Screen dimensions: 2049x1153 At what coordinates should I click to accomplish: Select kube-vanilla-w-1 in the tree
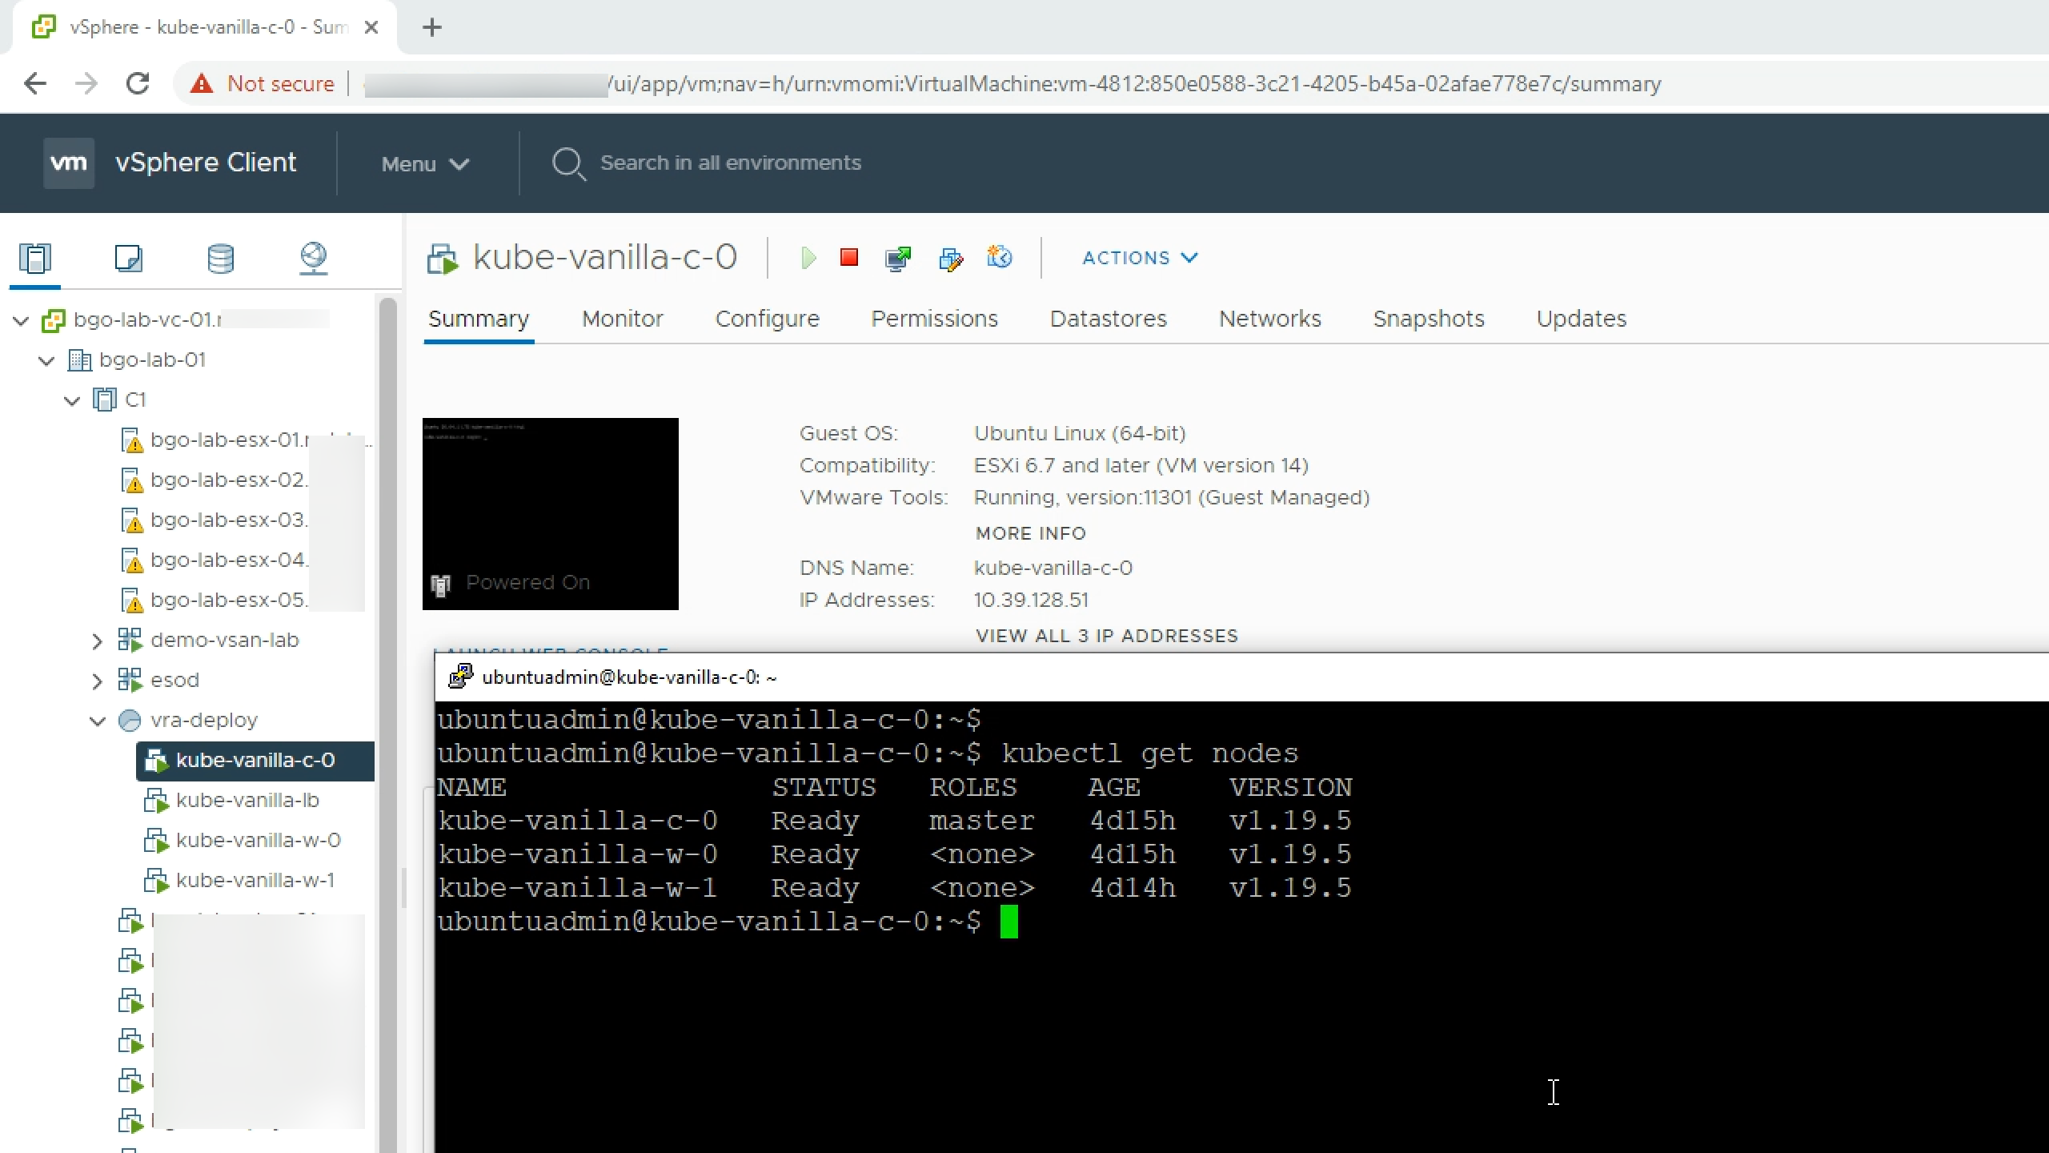click(255, 881)
